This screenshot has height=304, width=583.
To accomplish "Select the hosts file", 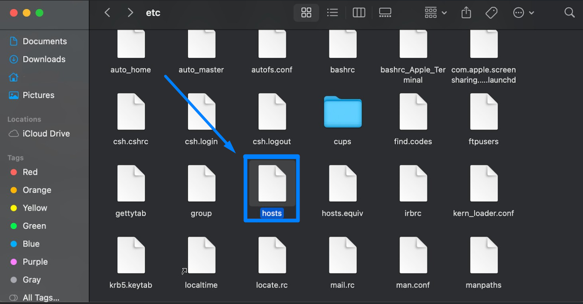I will [x=271, y=183].
